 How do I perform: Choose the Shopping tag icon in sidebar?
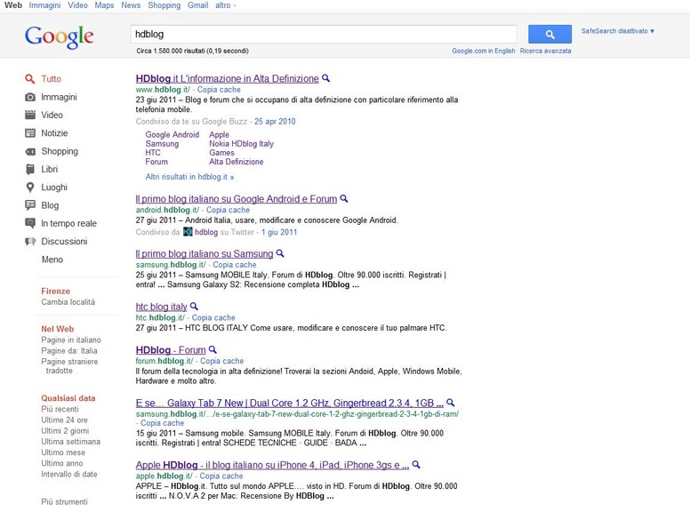point(30,151)
